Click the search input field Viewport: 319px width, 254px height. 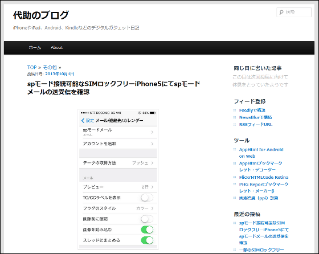pos(294,12)
